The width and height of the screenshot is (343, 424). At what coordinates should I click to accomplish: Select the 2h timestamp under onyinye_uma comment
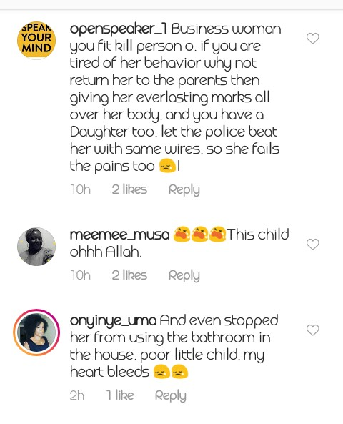(x=77, y=395)
